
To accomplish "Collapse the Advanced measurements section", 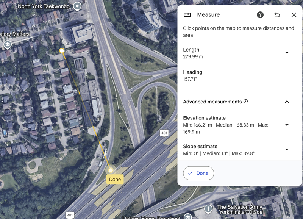I will [x=287, y=102].
